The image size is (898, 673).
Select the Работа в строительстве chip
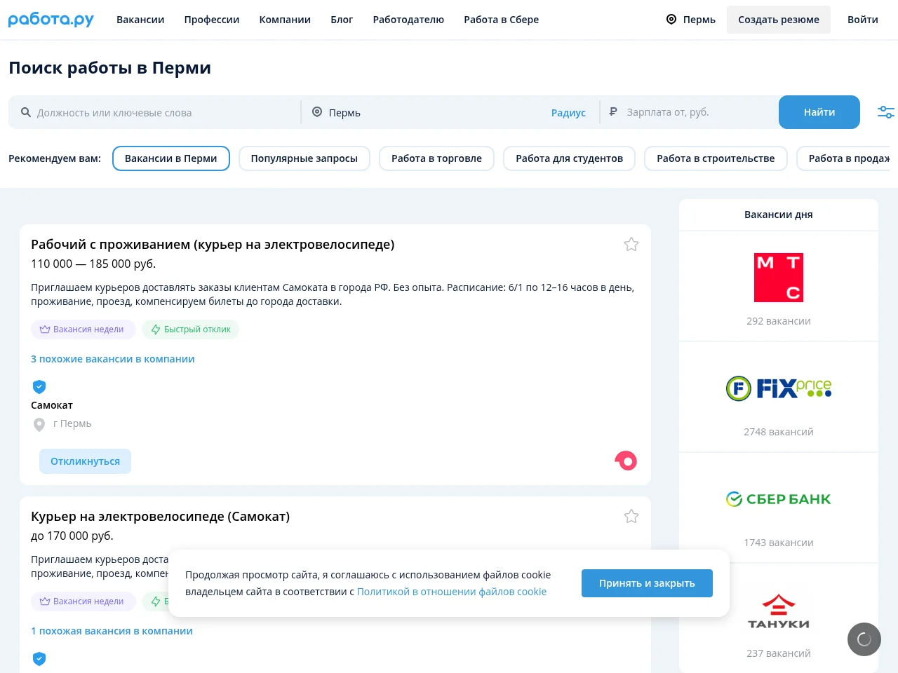coord(716,158)
